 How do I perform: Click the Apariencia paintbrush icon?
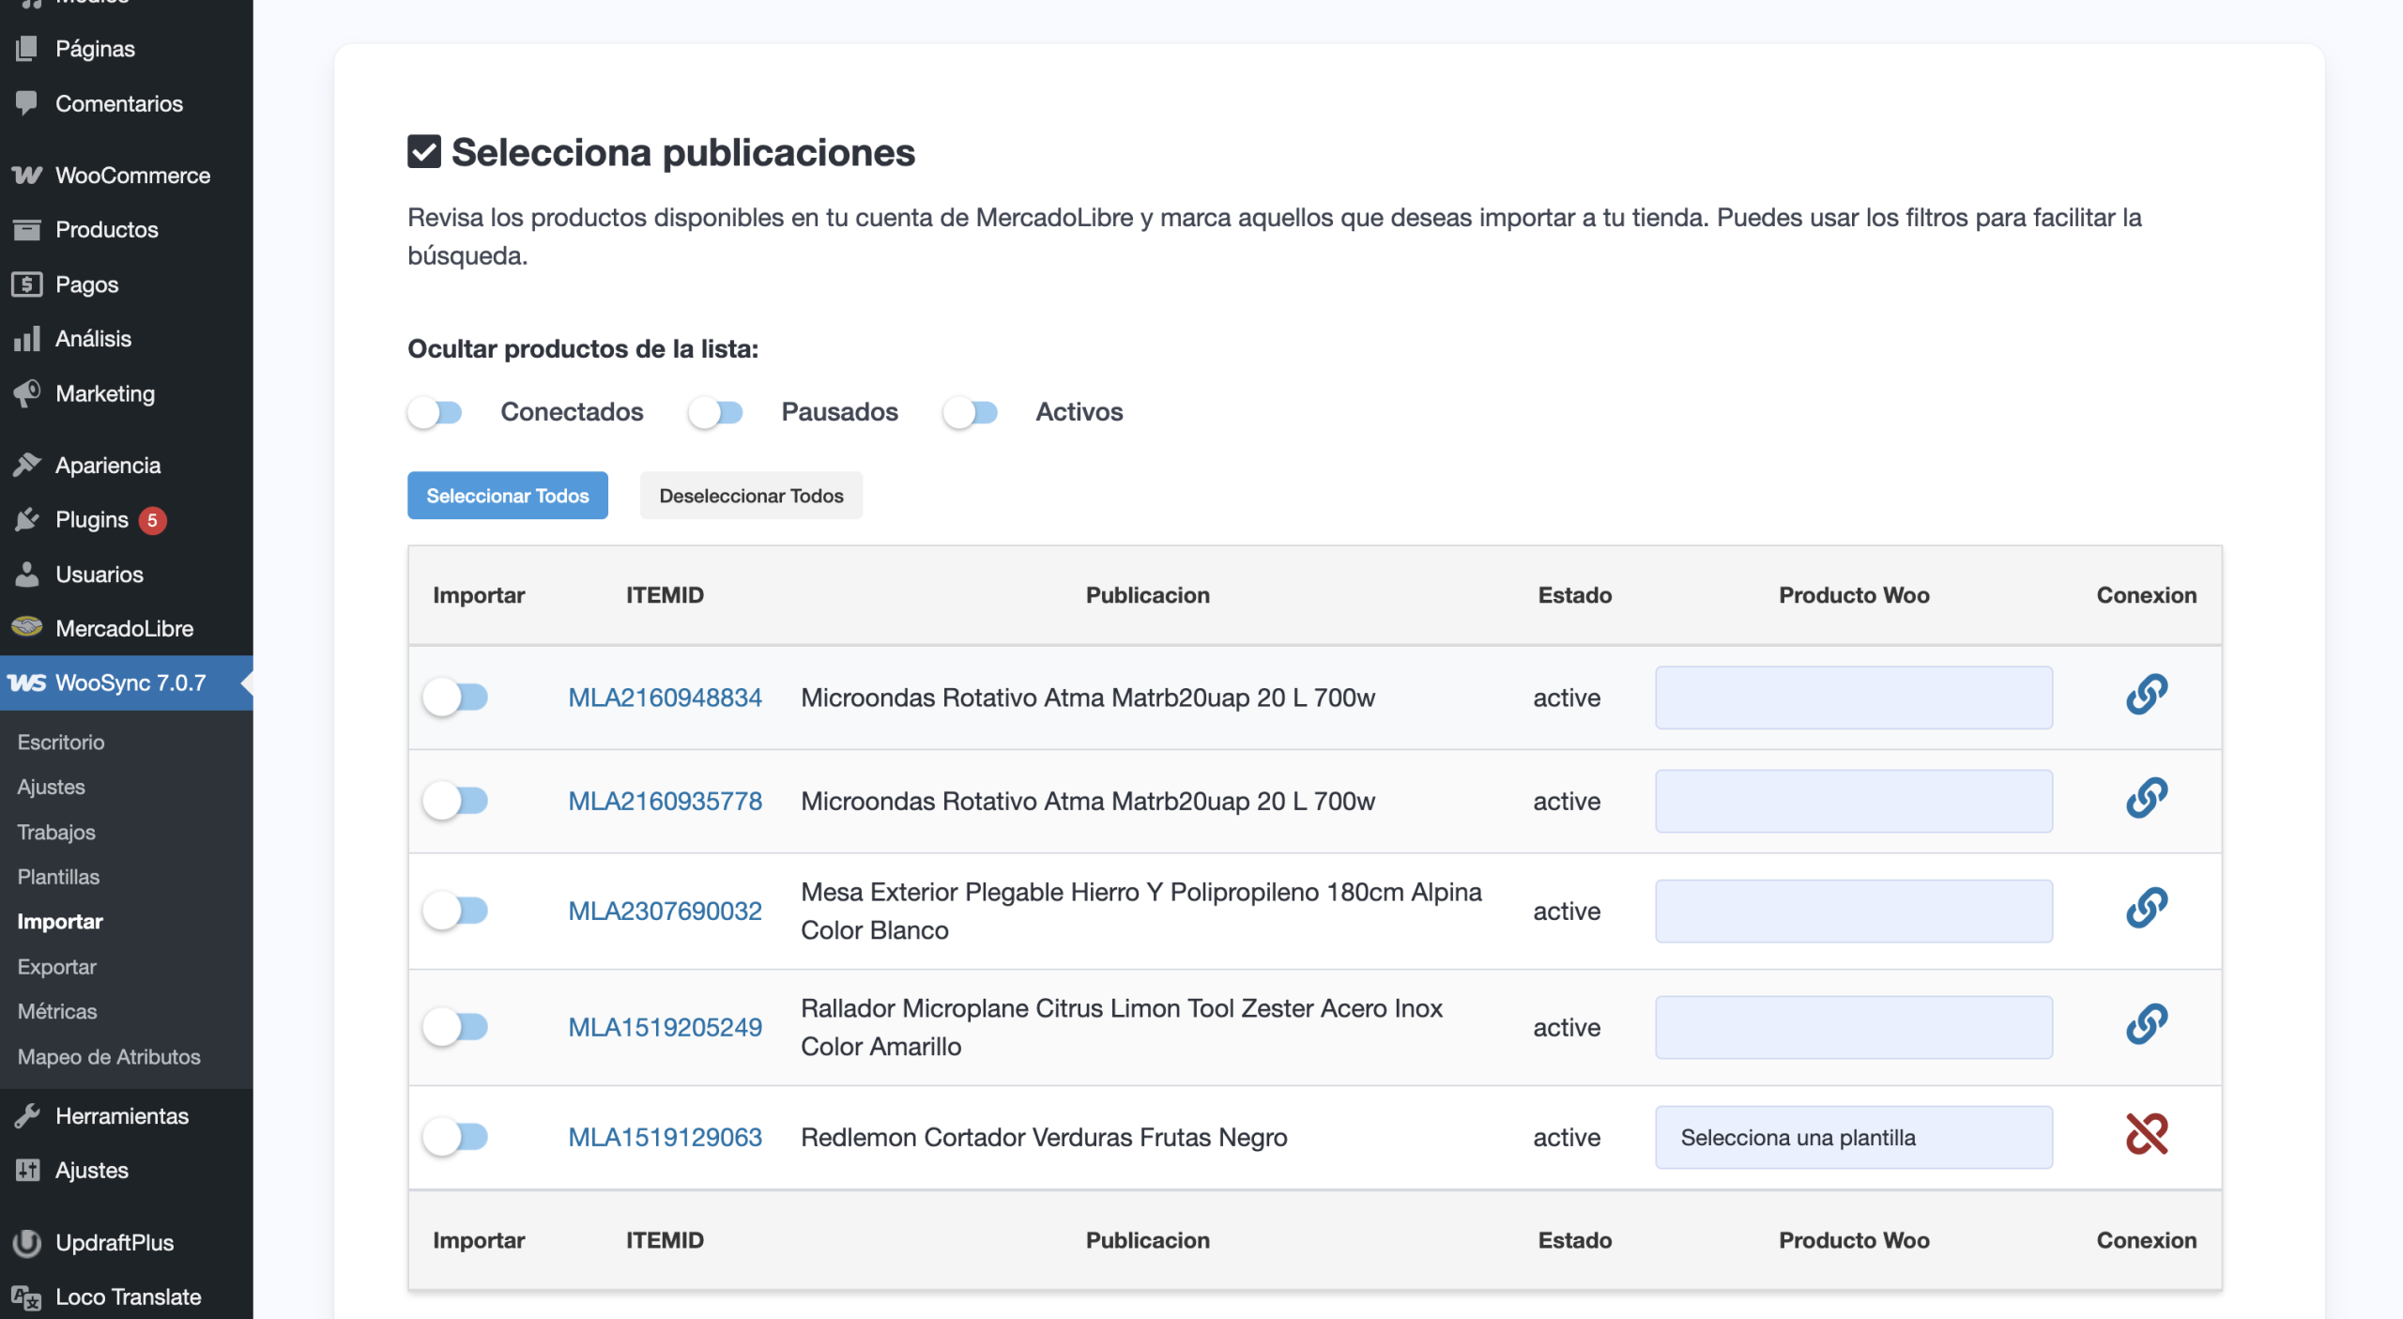click(x=27, y=465)
